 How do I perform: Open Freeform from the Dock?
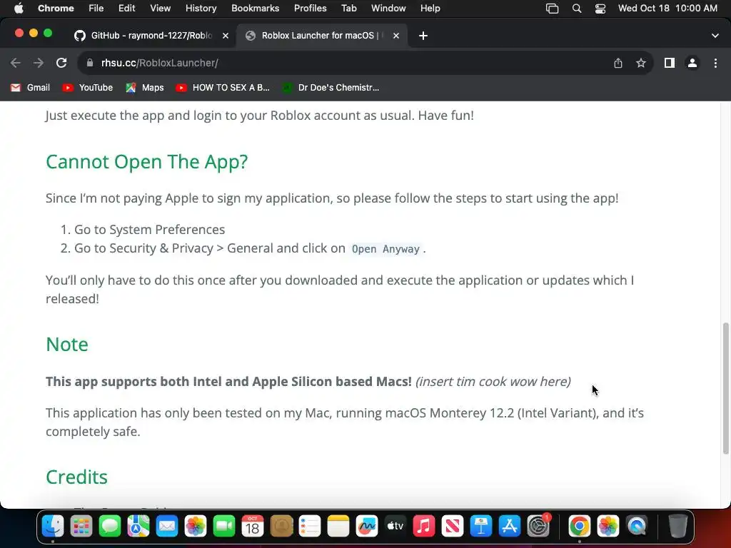(x=367, y=527)
